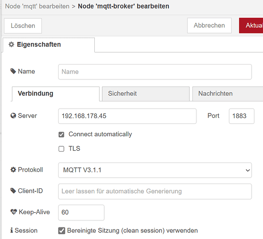
Task: Click the chevron arrow of Protokoll select
Action: (x=248, y=170)
